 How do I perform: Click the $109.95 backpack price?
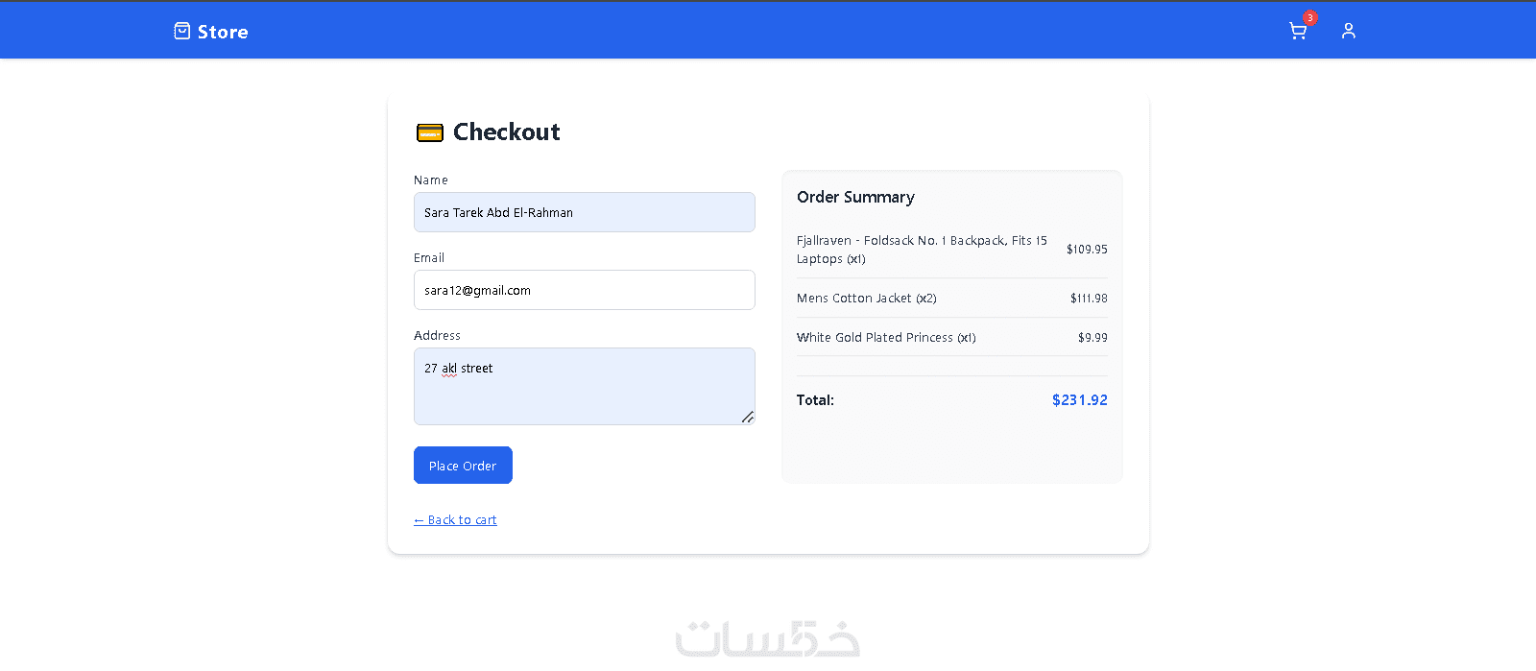pos(1087,250)
